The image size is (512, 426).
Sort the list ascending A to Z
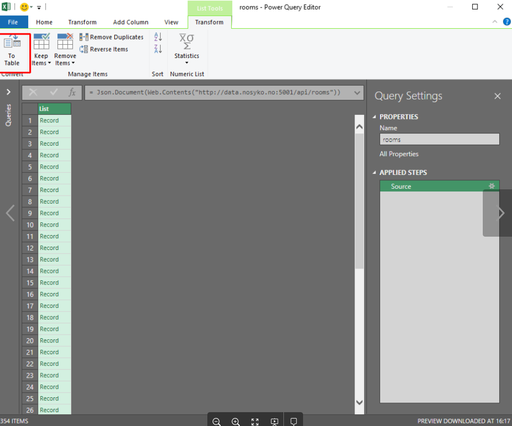point(158,37)
